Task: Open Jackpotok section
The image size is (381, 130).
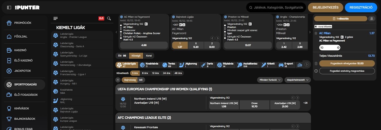Action: (x=24, y=71)
